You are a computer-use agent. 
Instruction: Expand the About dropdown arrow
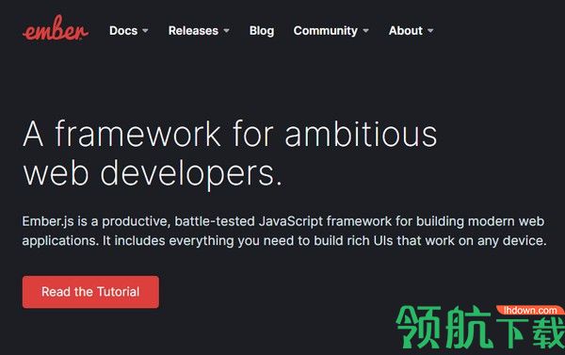[x=430, y=31]
